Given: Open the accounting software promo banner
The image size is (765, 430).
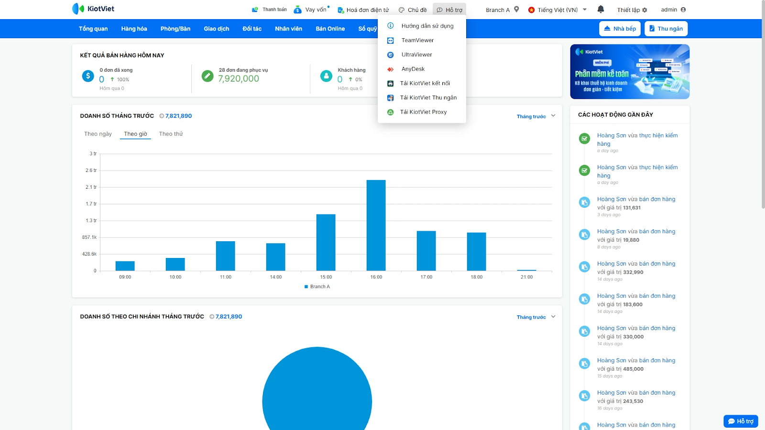Looking at the screenshot, I should [x=630, y=72].
